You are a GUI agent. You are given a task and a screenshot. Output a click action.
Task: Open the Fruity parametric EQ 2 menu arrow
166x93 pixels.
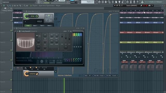[x=15, y=28]
